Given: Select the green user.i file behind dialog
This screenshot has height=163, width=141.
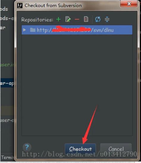Looking at the screenshot, I should [x=7, y=65].
